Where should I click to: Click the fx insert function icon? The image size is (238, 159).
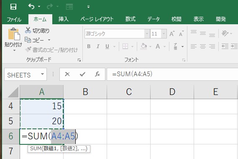click(97, 74)
